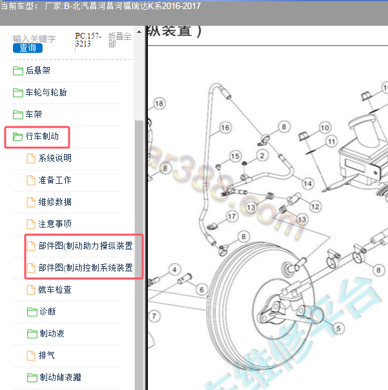This screenshot has width=388, height=390.
Task: Click part callout 11 in the diagram
Action: (332, 142)
